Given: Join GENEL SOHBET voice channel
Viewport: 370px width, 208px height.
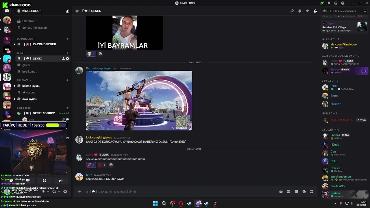Looking at the screenshot, I should click(x=42, y=113).
